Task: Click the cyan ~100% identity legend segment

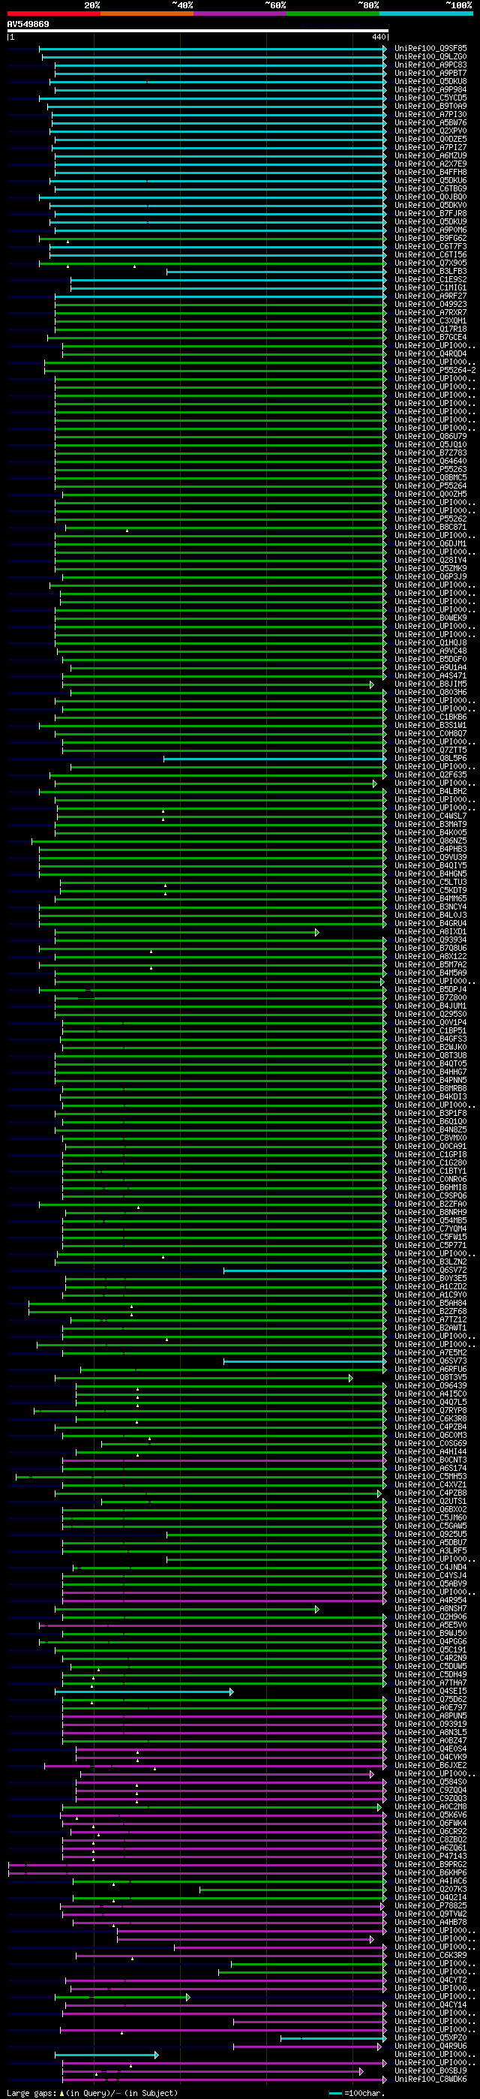Action: pyautogui.click(x=426, y=13)
